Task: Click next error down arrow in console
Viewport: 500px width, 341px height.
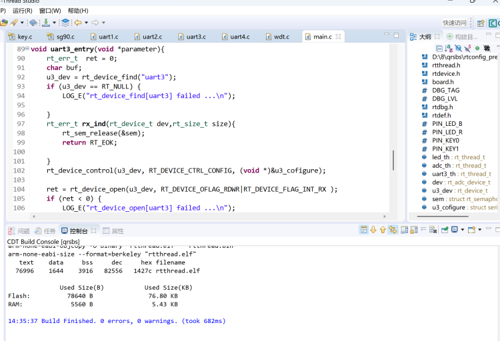Action: coord(373,230)
